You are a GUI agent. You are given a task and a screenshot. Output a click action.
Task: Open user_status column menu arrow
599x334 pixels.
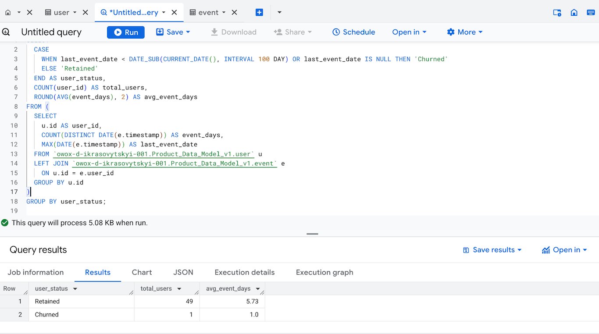point(75,289)
